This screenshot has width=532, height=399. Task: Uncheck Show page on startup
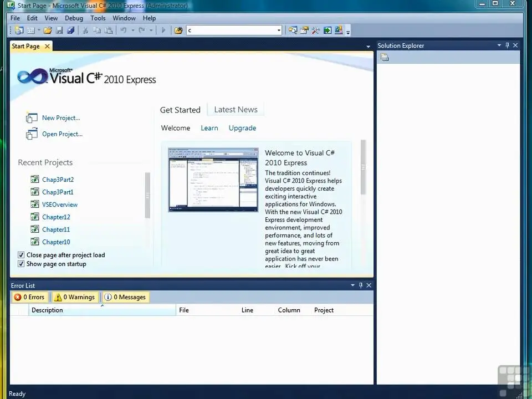point(21,264)
